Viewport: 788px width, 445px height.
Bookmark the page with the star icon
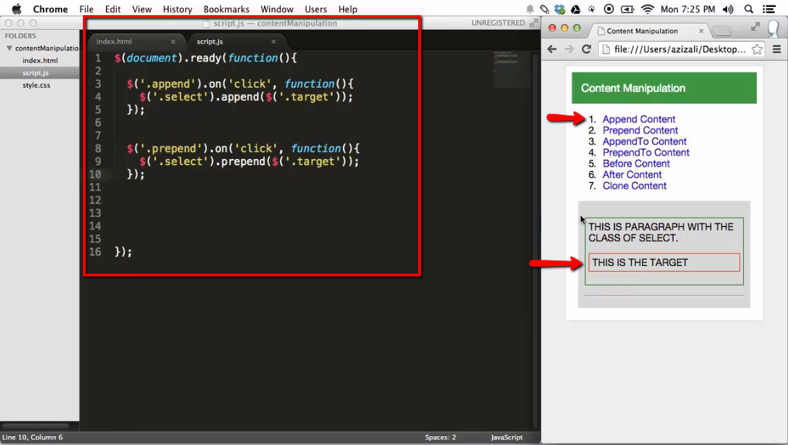[x=757, y=50]
